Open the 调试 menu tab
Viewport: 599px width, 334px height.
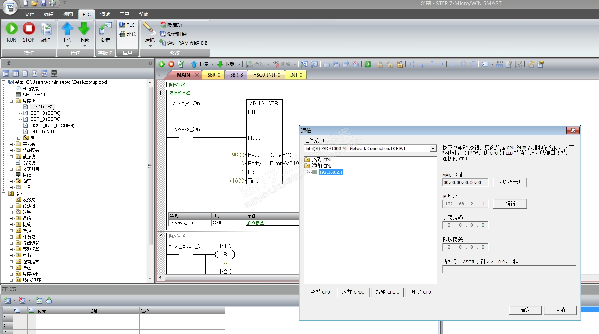coord(105,14)
